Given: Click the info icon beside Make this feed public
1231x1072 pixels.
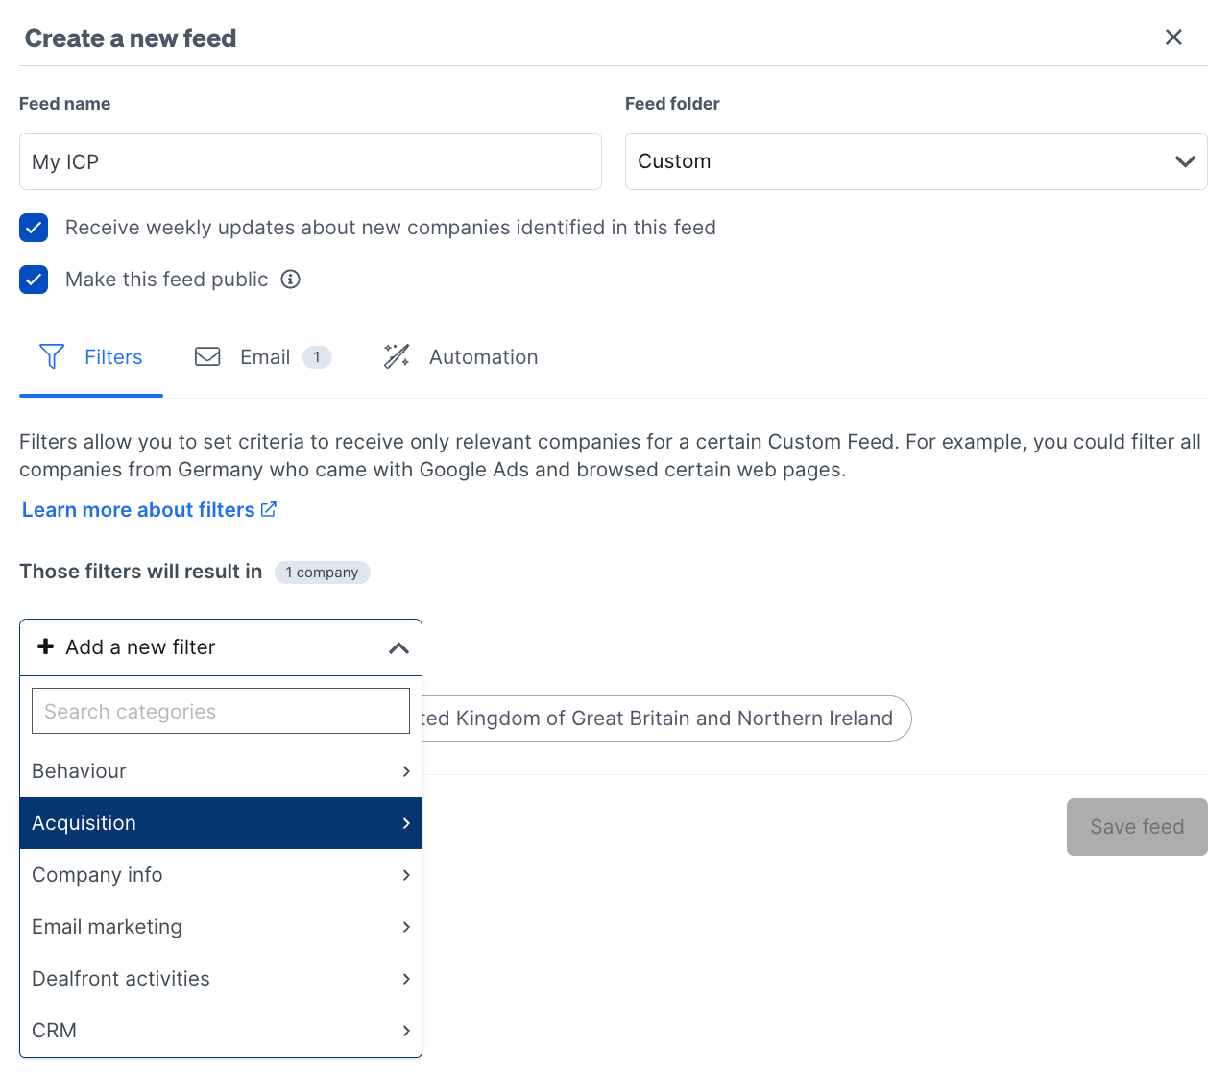Looking at the screenshot, I should click(290, 280).
